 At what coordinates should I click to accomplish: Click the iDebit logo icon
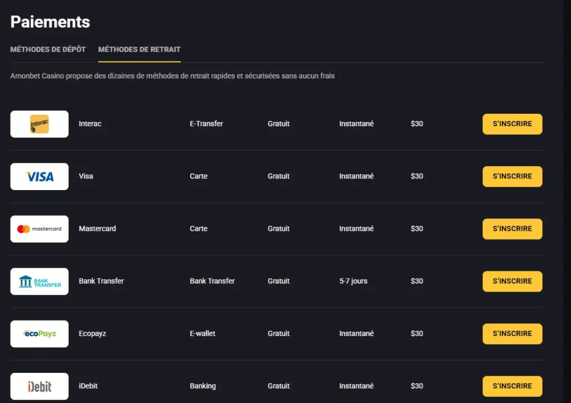pos(40,386)
